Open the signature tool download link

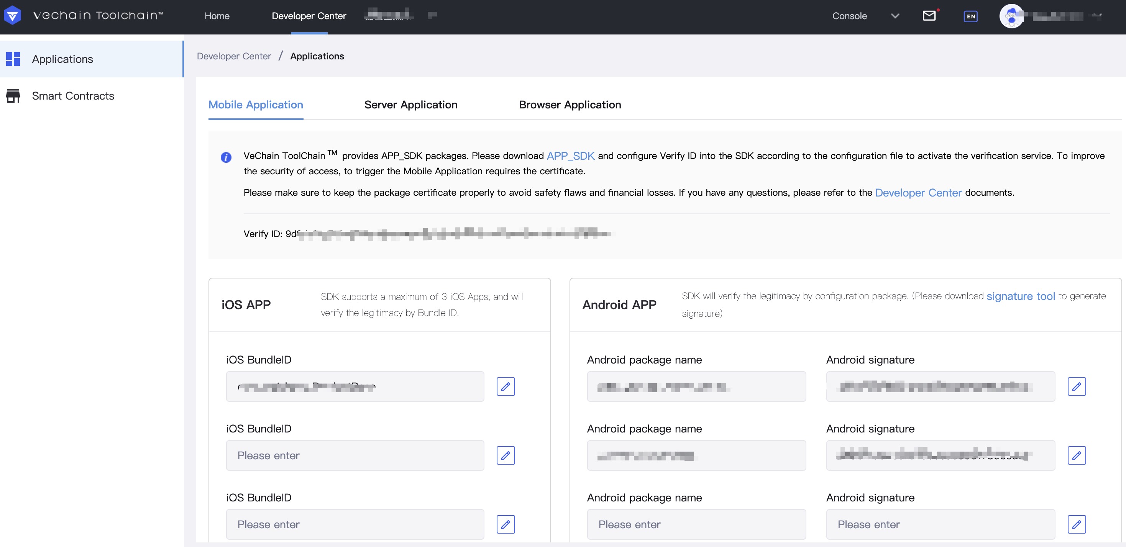click(x=1021, y=296)
